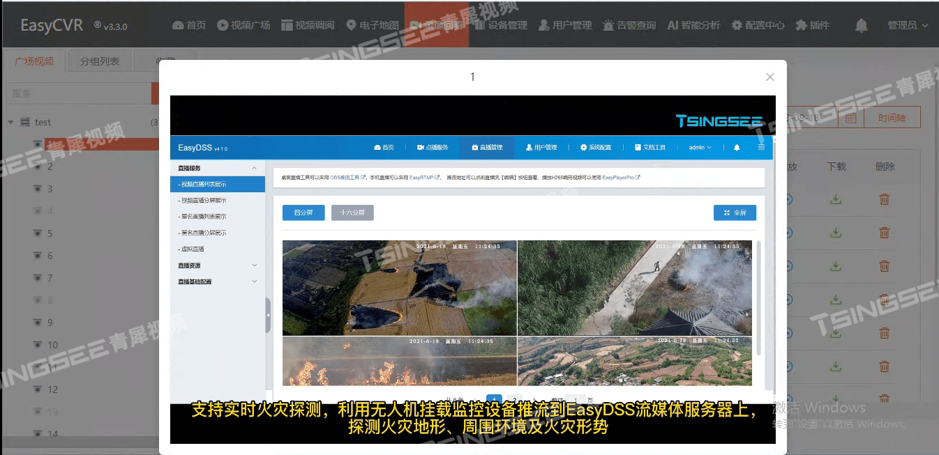Viewport: 939px width, 455px height.
Task: Click the 删除 column header
Action: click(885, 167)
